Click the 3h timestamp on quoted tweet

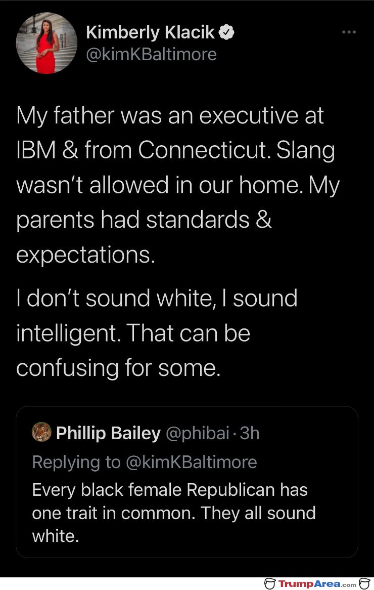click(250, 433)
